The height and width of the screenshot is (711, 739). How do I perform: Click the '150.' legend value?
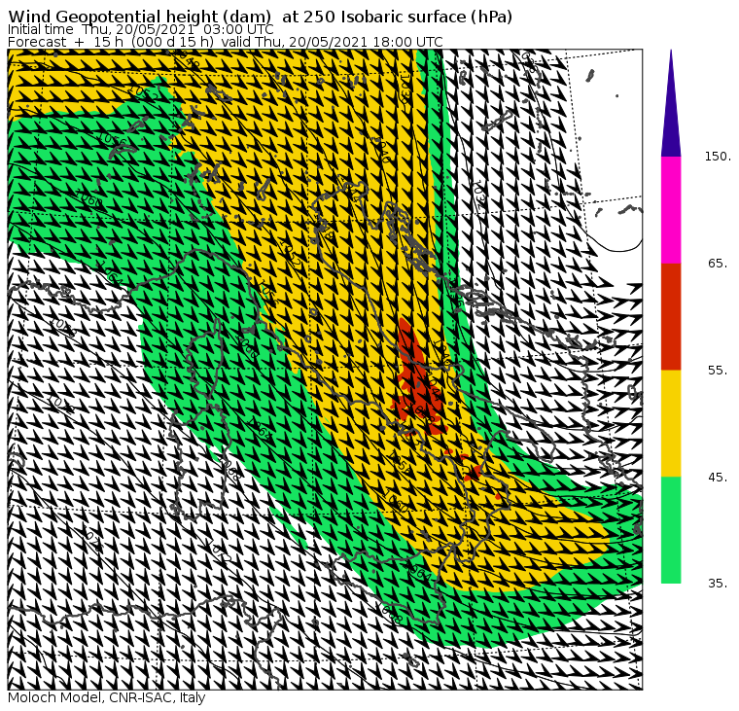point(718,157)
